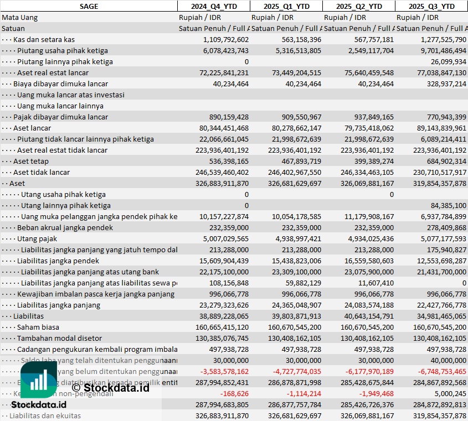This screenshot has height=421, width=468.
Task: Click the Biaya dibayar dimuka lancar label
Action: tap(60, 84)
